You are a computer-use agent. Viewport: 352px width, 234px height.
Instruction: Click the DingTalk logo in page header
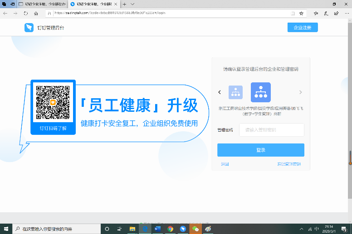pos(29,28)
